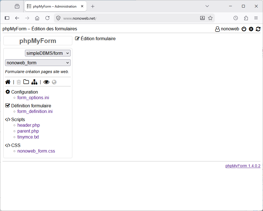The width and height of the screenshot is (263, 211).
Task: Click phpMyForm – Édition des formulaires title
Action: pyautogui.click(x=40, y=29)
